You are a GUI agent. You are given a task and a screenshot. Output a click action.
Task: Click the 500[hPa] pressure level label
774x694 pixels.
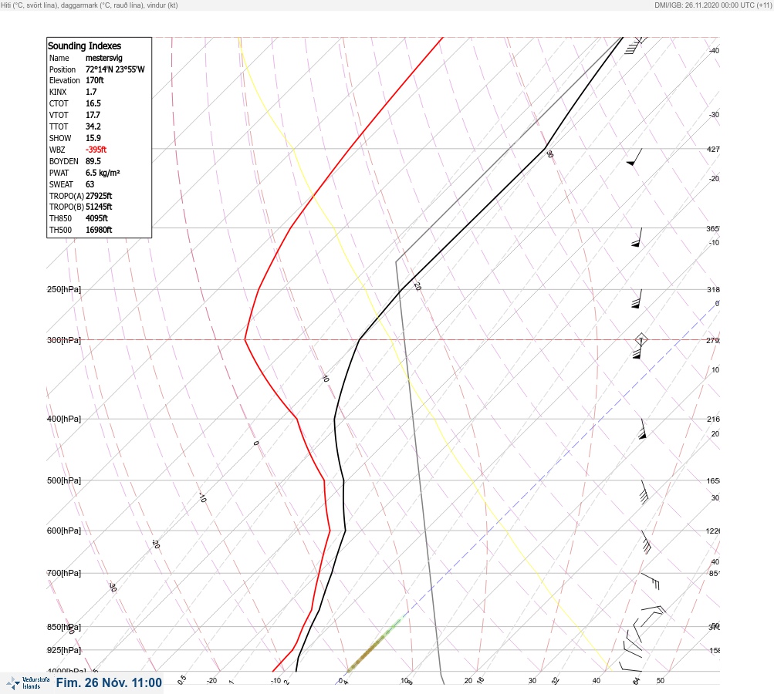coord(64,481)
